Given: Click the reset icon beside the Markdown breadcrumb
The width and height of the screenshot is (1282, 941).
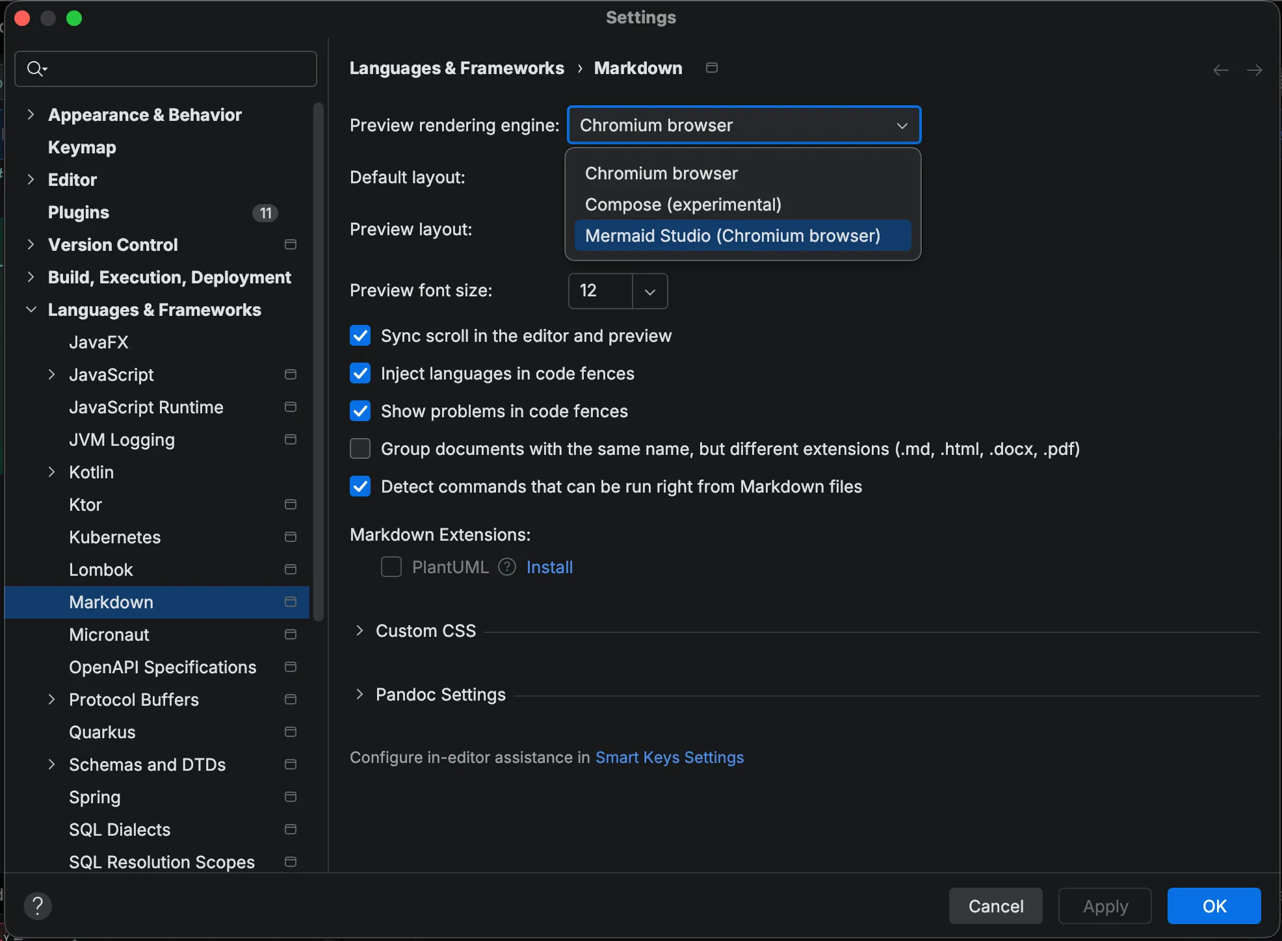Looking at the screenshot, I should click(711, 68).
